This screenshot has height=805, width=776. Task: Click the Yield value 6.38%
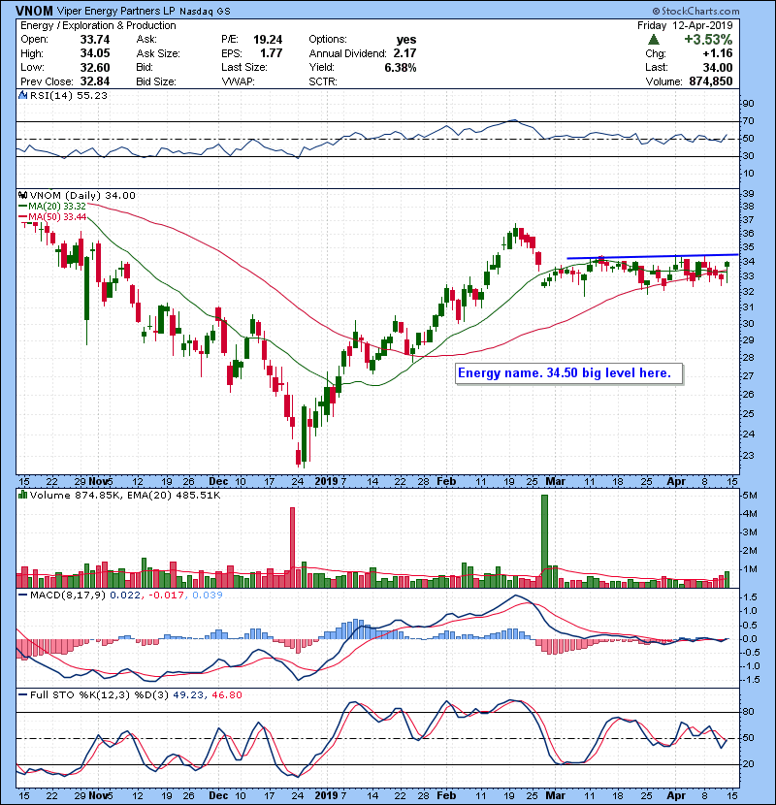tap(401, 67)
